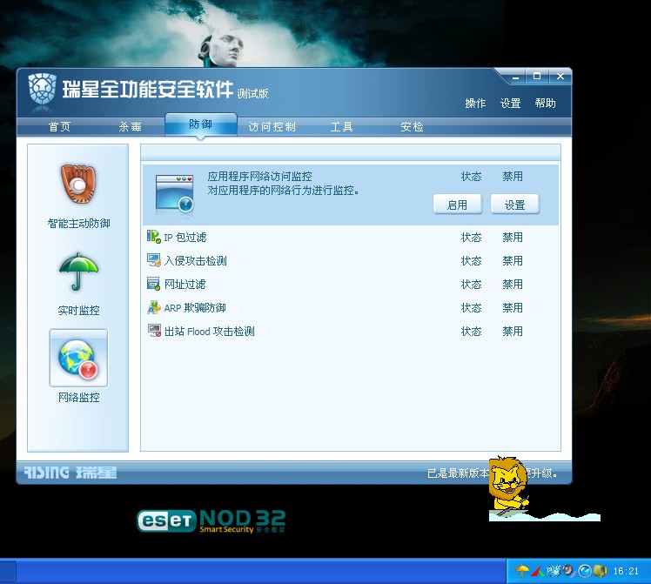Click the 应用程序网络访问监控 title text
The image size is (651, 584).
pyautogui.click(x=260, y=177)
